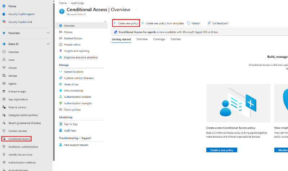Click the VPN connectivity gear icon
The width and height of the screenshot is (288, 171).
60,91
